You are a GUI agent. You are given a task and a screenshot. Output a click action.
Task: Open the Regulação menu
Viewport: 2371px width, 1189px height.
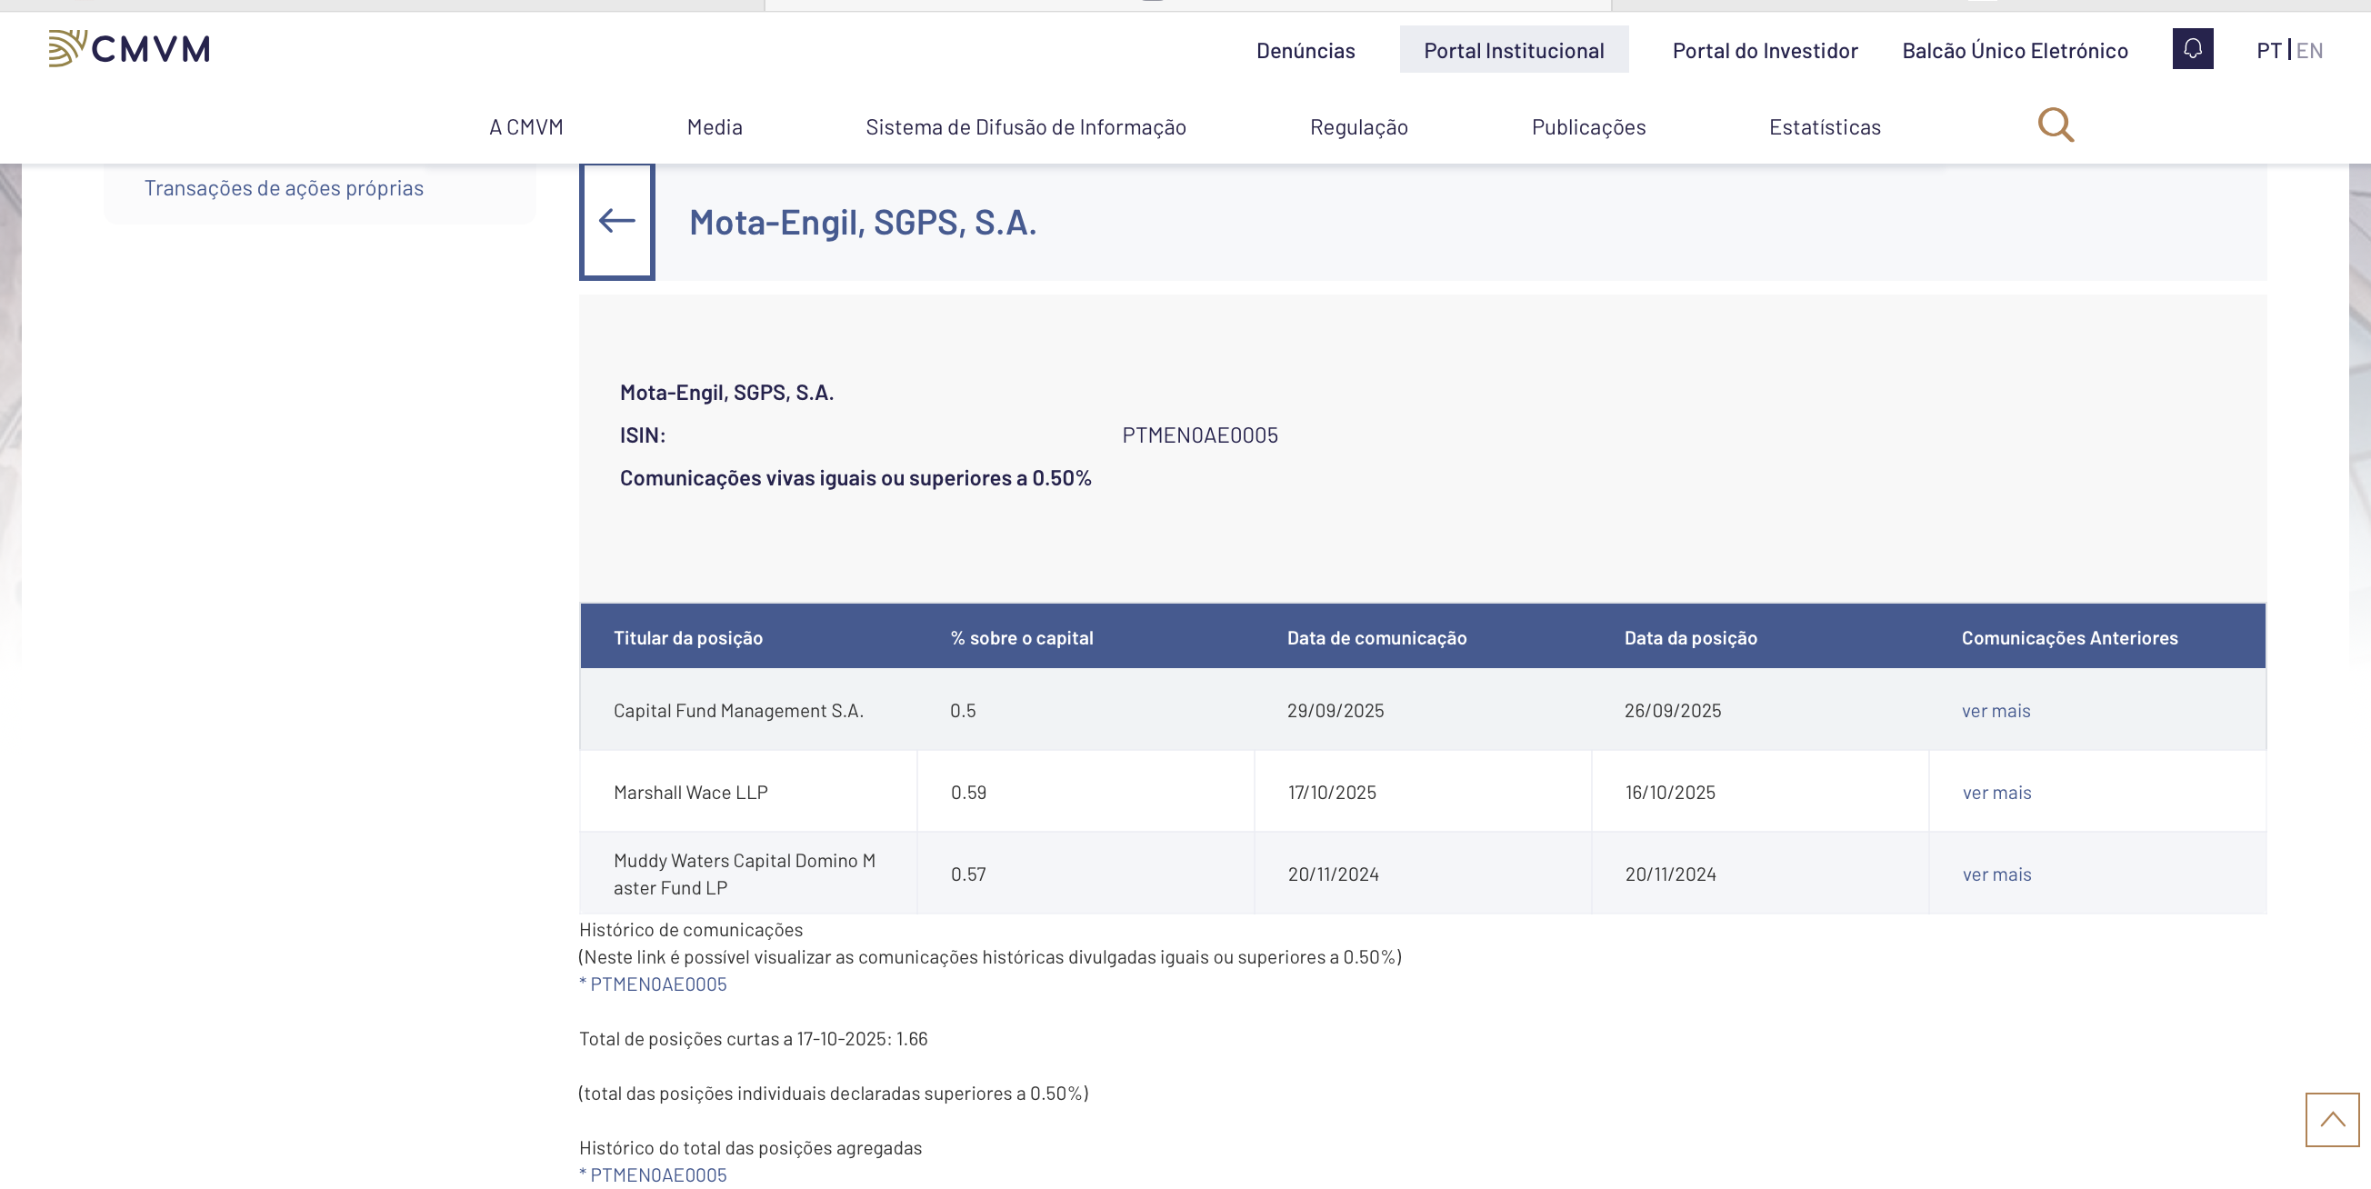pos(1358,127)
